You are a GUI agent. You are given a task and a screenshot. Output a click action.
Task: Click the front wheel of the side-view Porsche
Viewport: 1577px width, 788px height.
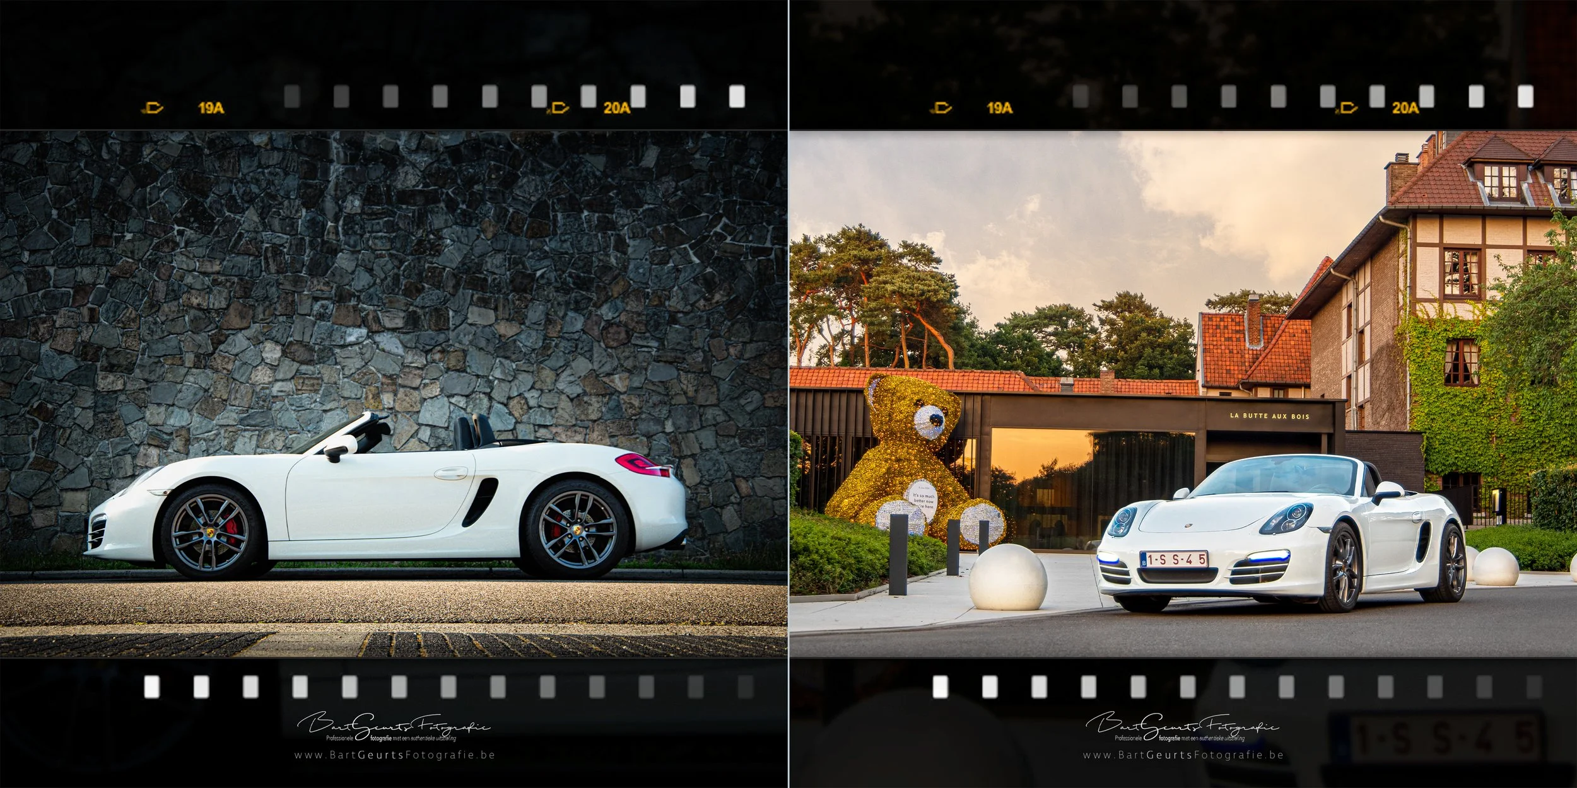tap(211, 533)
